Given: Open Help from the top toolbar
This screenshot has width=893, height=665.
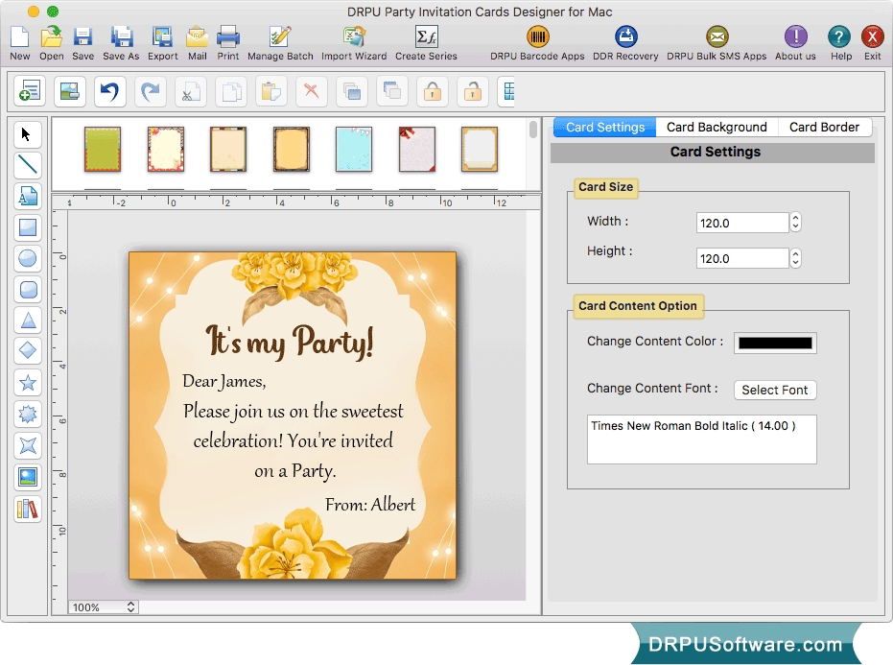Looking at the screenshot, I should [x=840, y=41].
